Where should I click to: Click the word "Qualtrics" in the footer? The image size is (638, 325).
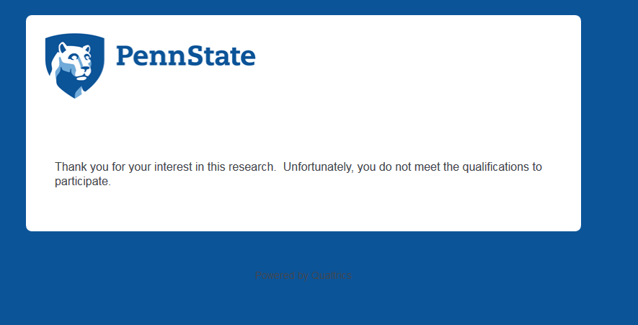[332, 275]
